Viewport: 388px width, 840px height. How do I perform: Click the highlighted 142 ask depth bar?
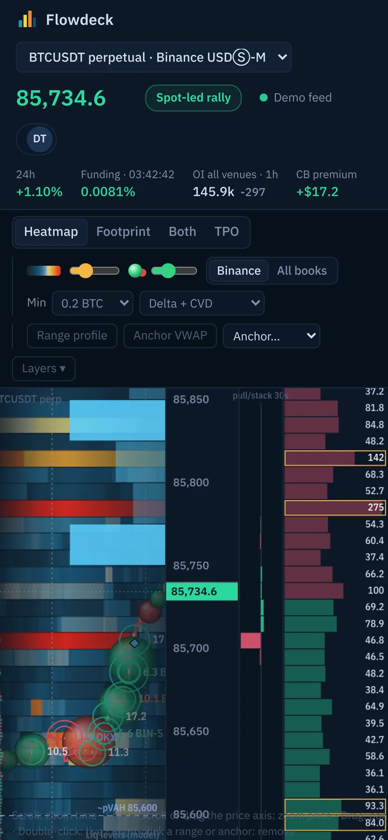coord(335,458)
